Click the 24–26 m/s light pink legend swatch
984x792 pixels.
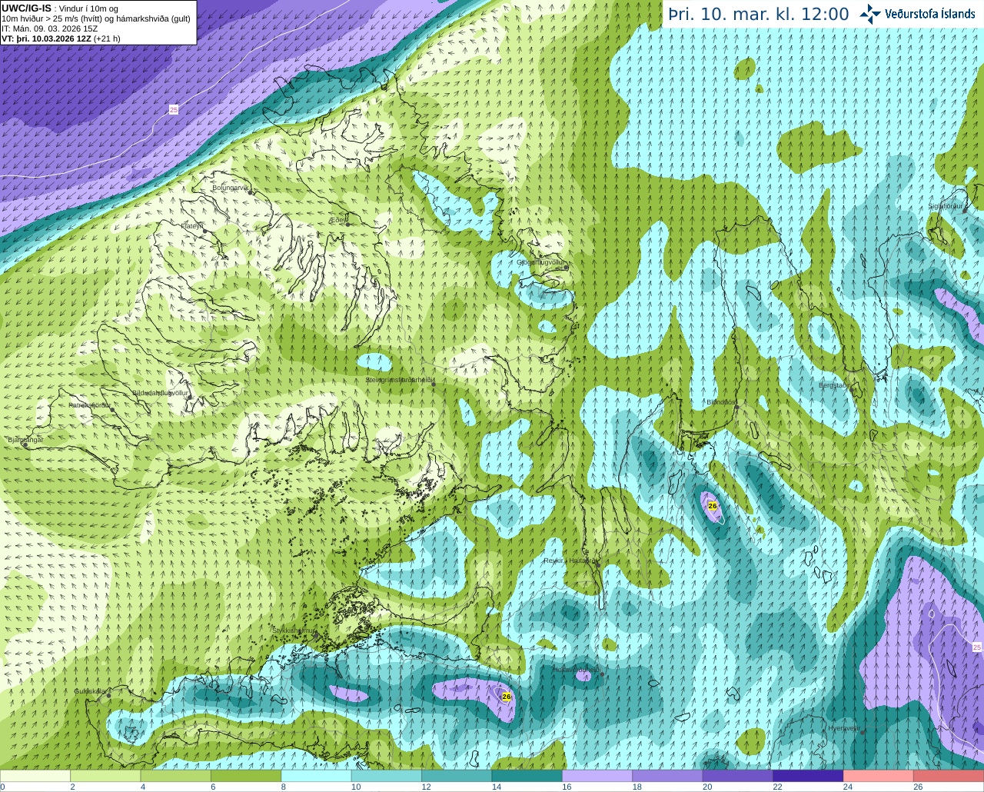click(879, 776)
